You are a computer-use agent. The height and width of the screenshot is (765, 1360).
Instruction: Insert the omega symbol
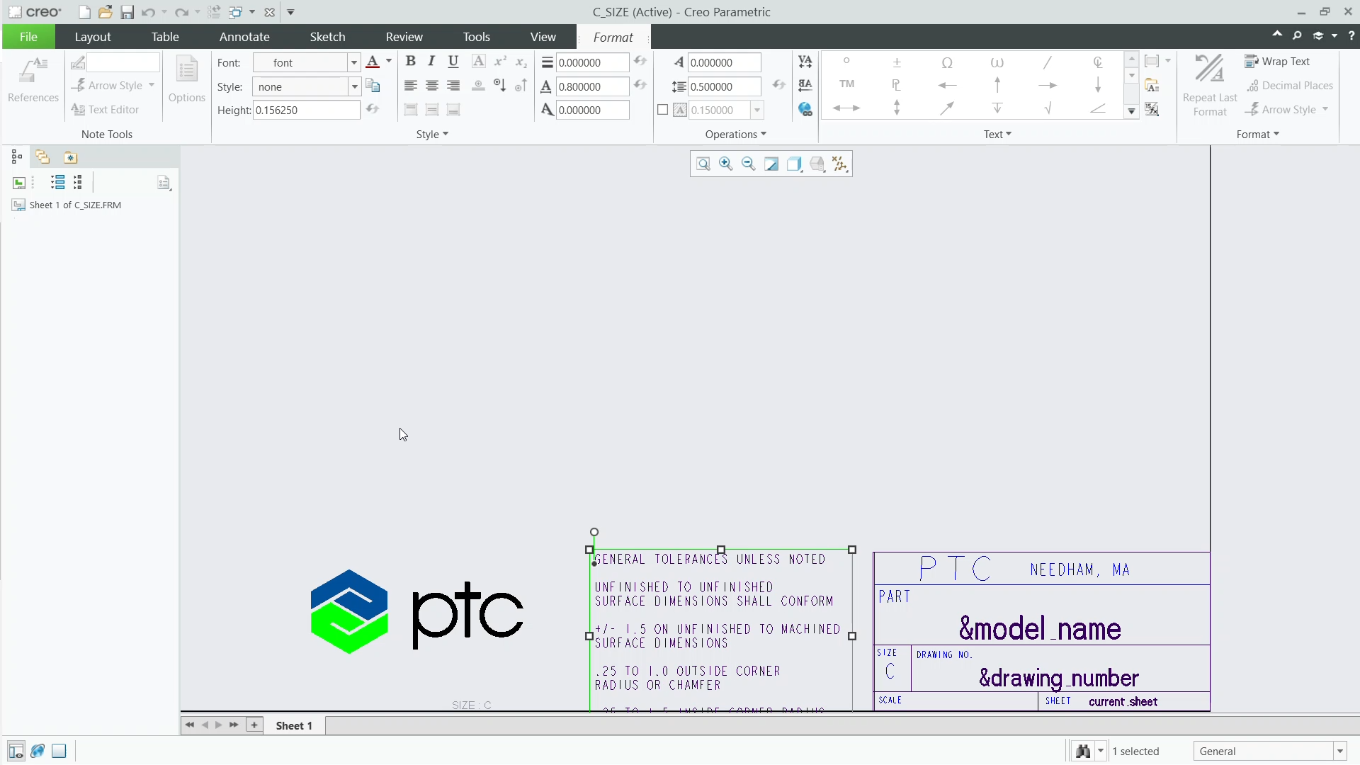pyautogui.click(x=947, y=62)
